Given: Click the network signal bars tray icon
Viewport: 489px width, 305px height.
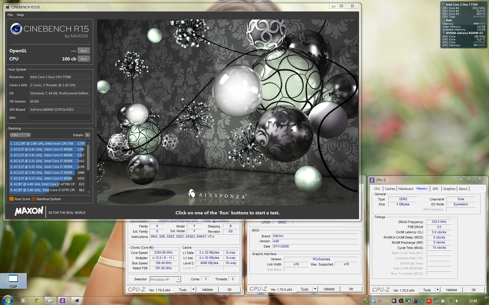Looking at the screenshot, I should coord(450,301).
